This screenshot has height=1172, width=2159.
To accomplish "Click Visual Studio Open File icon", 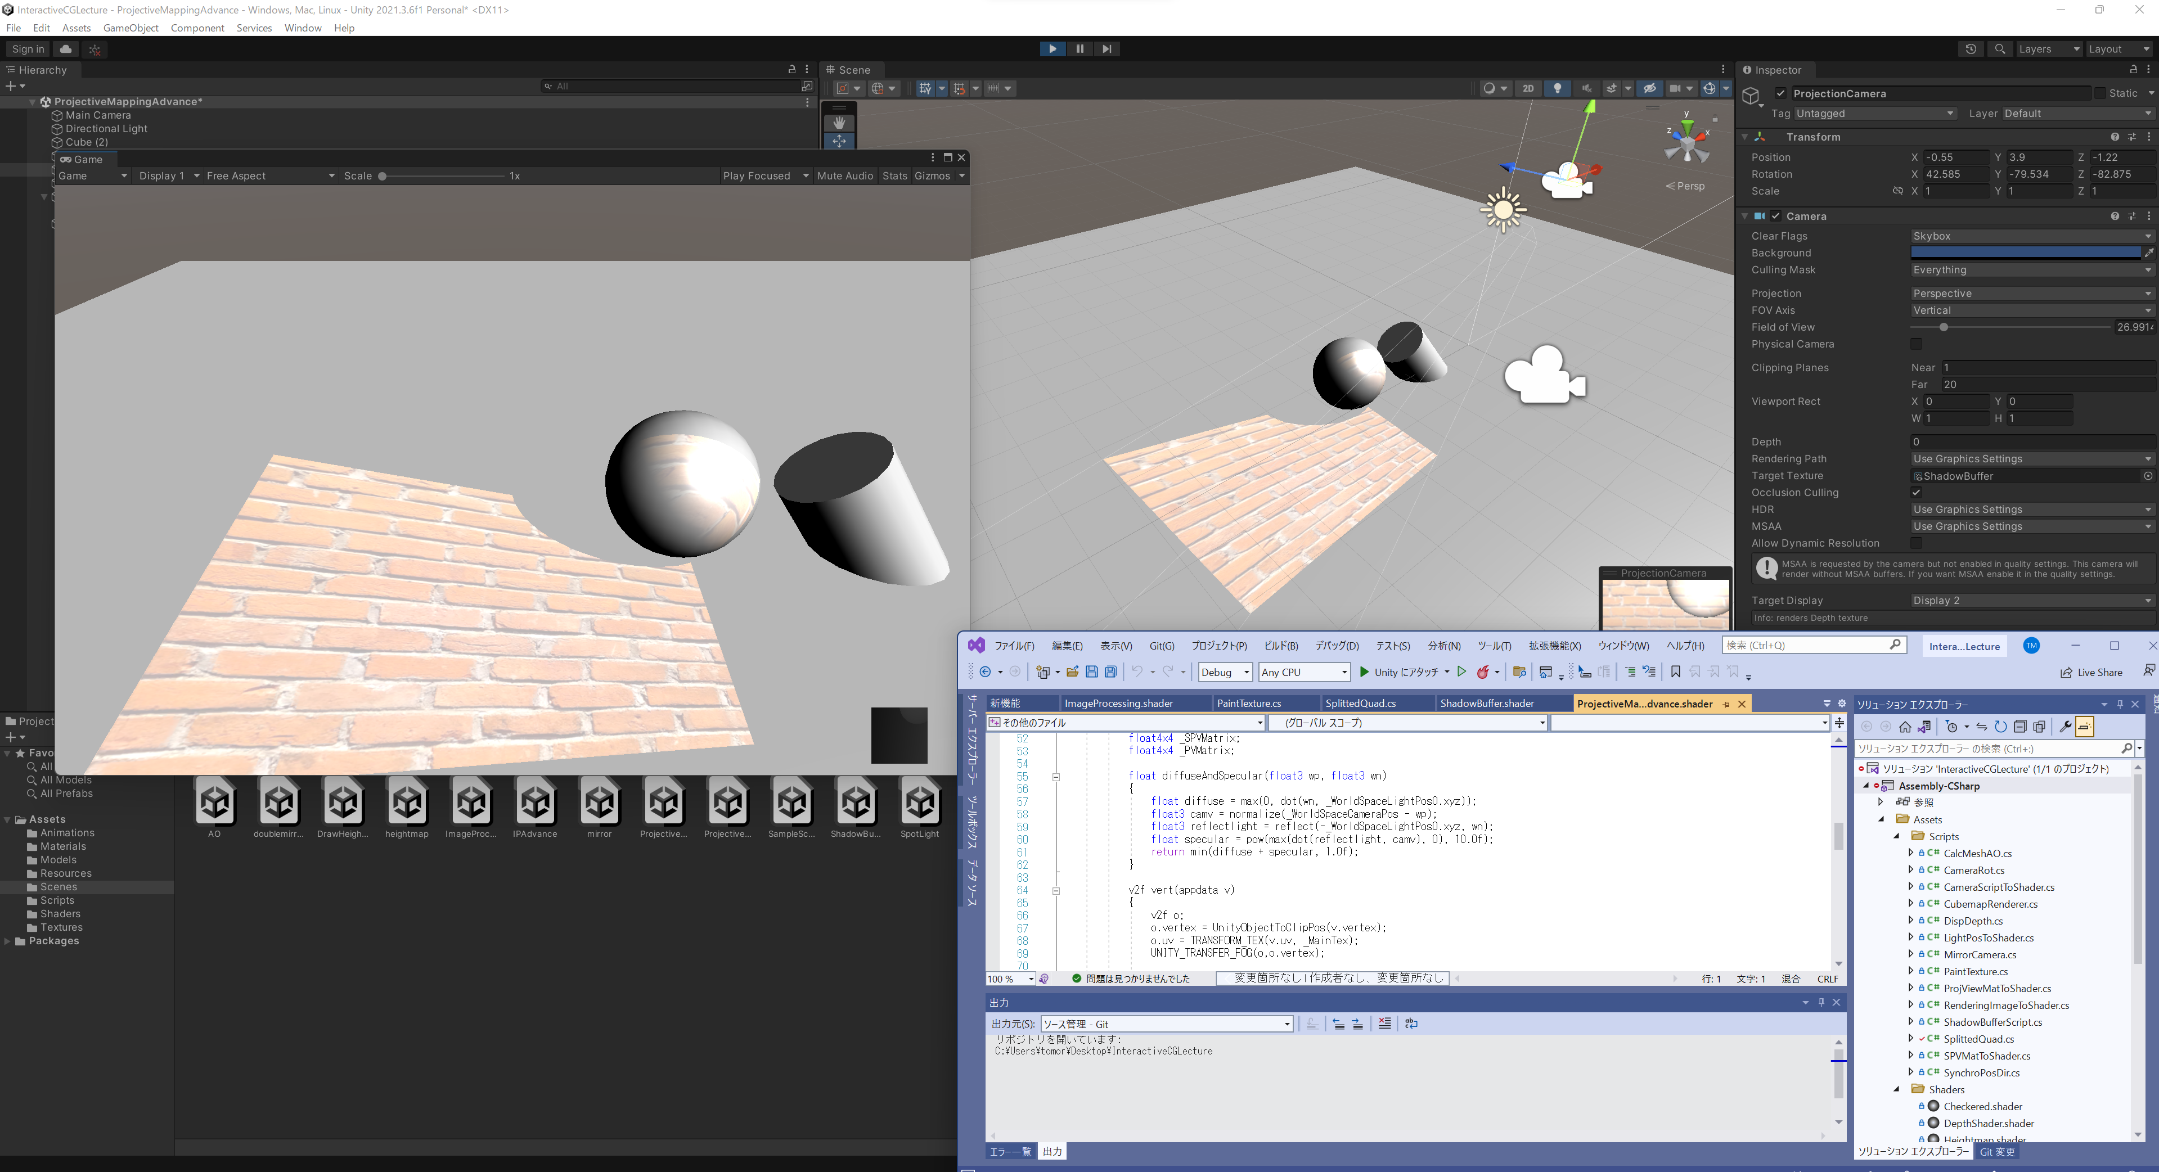I will click(1072, 672).
